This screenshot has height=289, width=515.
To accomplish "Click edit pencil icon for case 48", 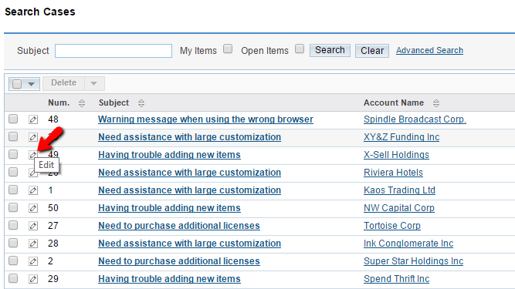I will [x=33, y=119].
